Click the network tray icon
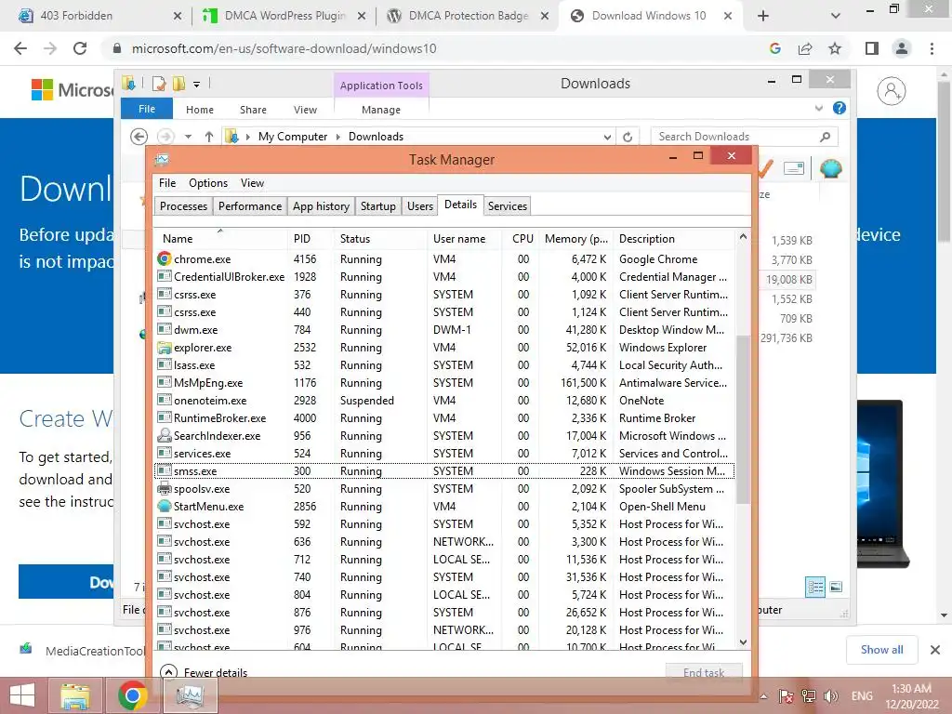The height and width of the screenshot is (714, 952). point(809,695)
